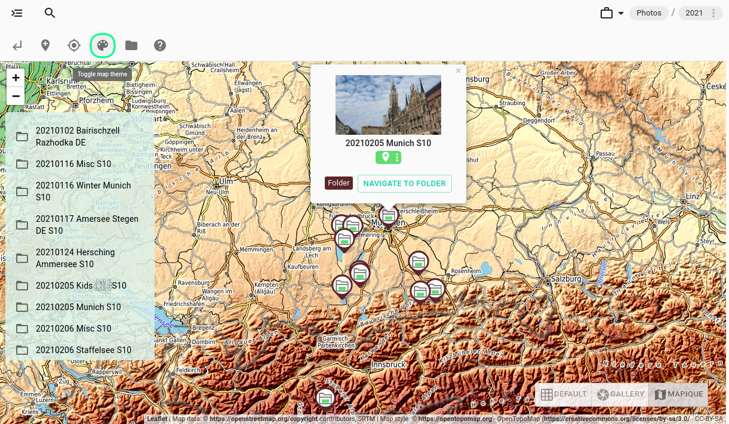Switch to the Mapique view tab
Viewport: 729px width, 424px height.
[678, 394]
